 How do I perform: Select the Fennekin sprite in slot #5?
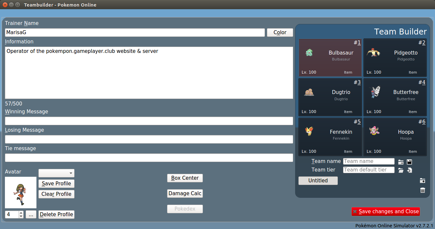pos(309,131)
